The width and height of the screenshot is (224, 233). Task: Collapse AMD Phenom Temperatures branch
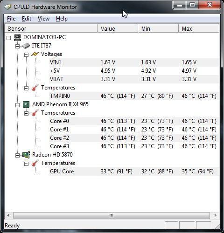(x=27, y=113)
